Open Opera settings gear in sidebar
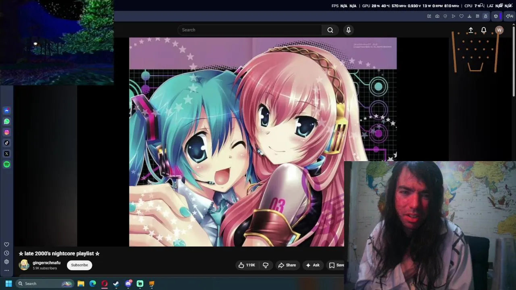 tap(6, 262)
